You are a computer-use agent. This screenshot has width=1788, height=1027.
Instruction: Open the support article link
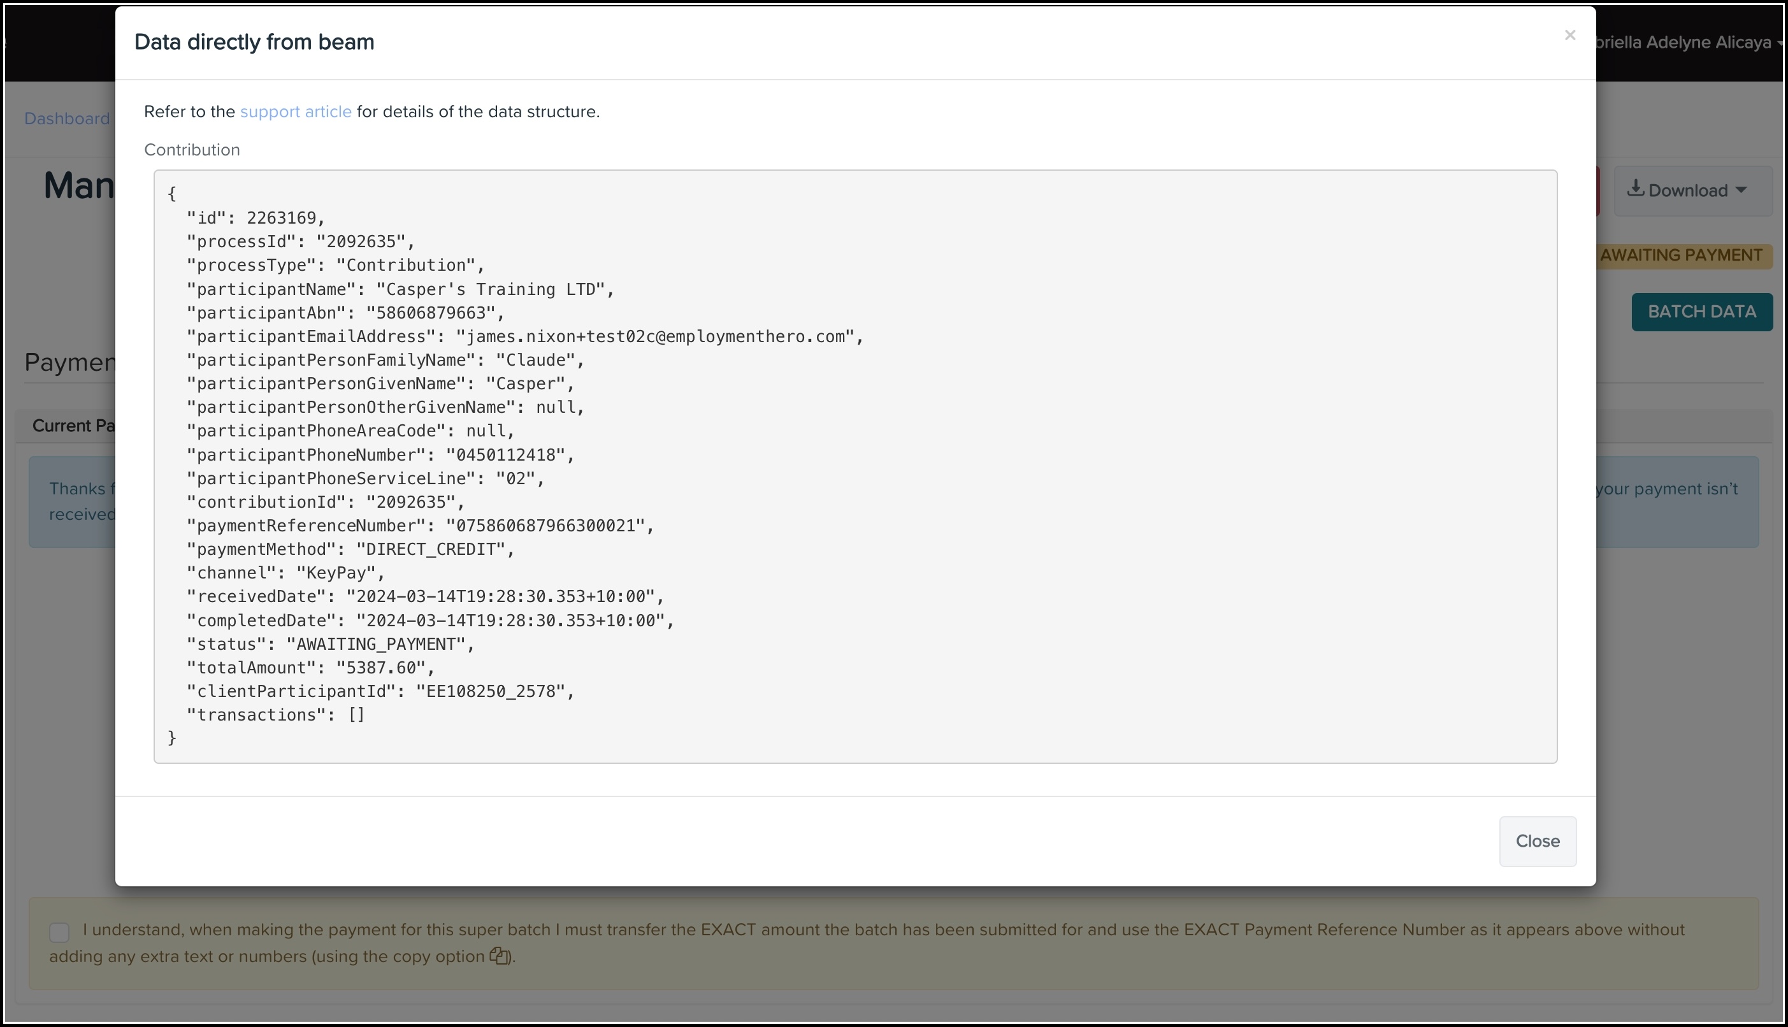296,111
